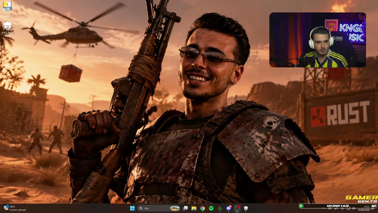
Task: Click the microphone icon in system tray
Action: [x=342, y=208]
